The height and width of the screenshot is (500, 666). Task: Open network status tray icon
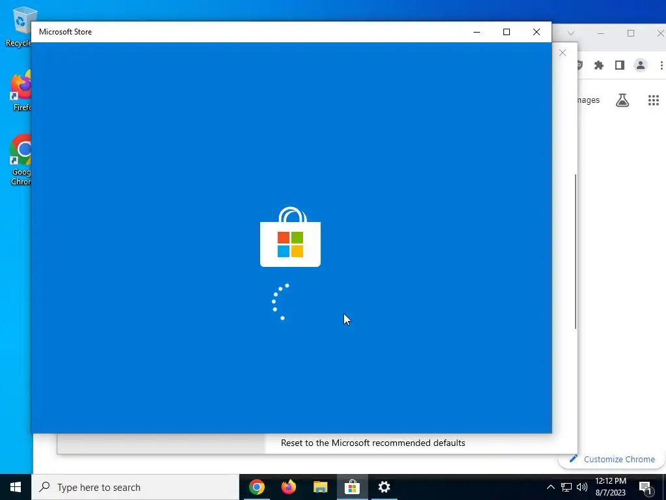(566, 487)
